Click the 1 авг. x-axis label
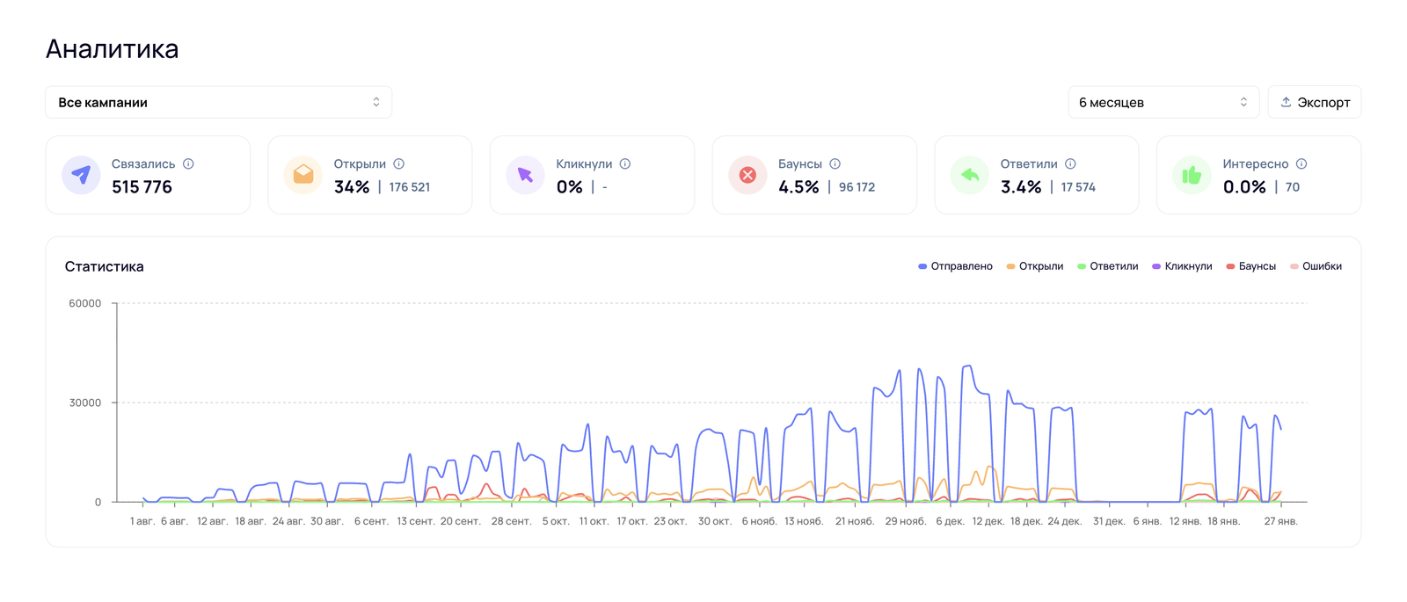Viewport: 1407px width, 602px height. click(x=142, y=521)
